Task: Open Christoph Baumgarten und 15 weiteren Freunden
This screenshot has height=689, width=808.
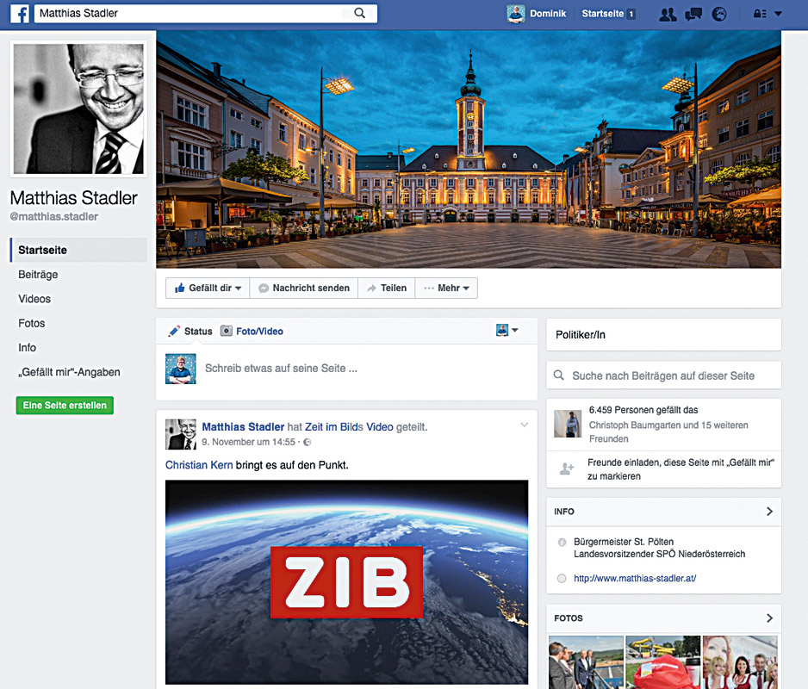Action: click(x=668, y=431)
